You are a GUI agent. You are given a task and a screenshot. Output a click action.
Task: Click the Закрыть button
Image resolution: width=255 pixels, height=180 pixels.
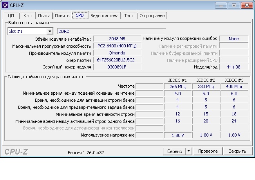pyautogui.click(x=237, y=151)
